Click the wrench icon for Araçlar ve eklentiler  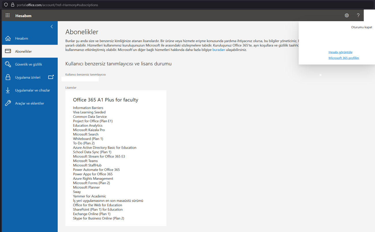[x=8, y=103]
